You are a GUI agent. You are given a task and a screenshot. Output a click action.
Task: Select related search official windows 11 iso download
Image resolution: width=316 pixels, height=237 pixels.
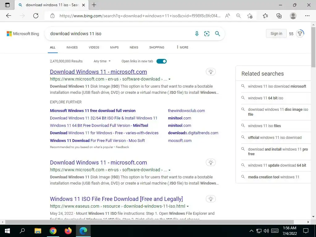[x=275, y=138]
